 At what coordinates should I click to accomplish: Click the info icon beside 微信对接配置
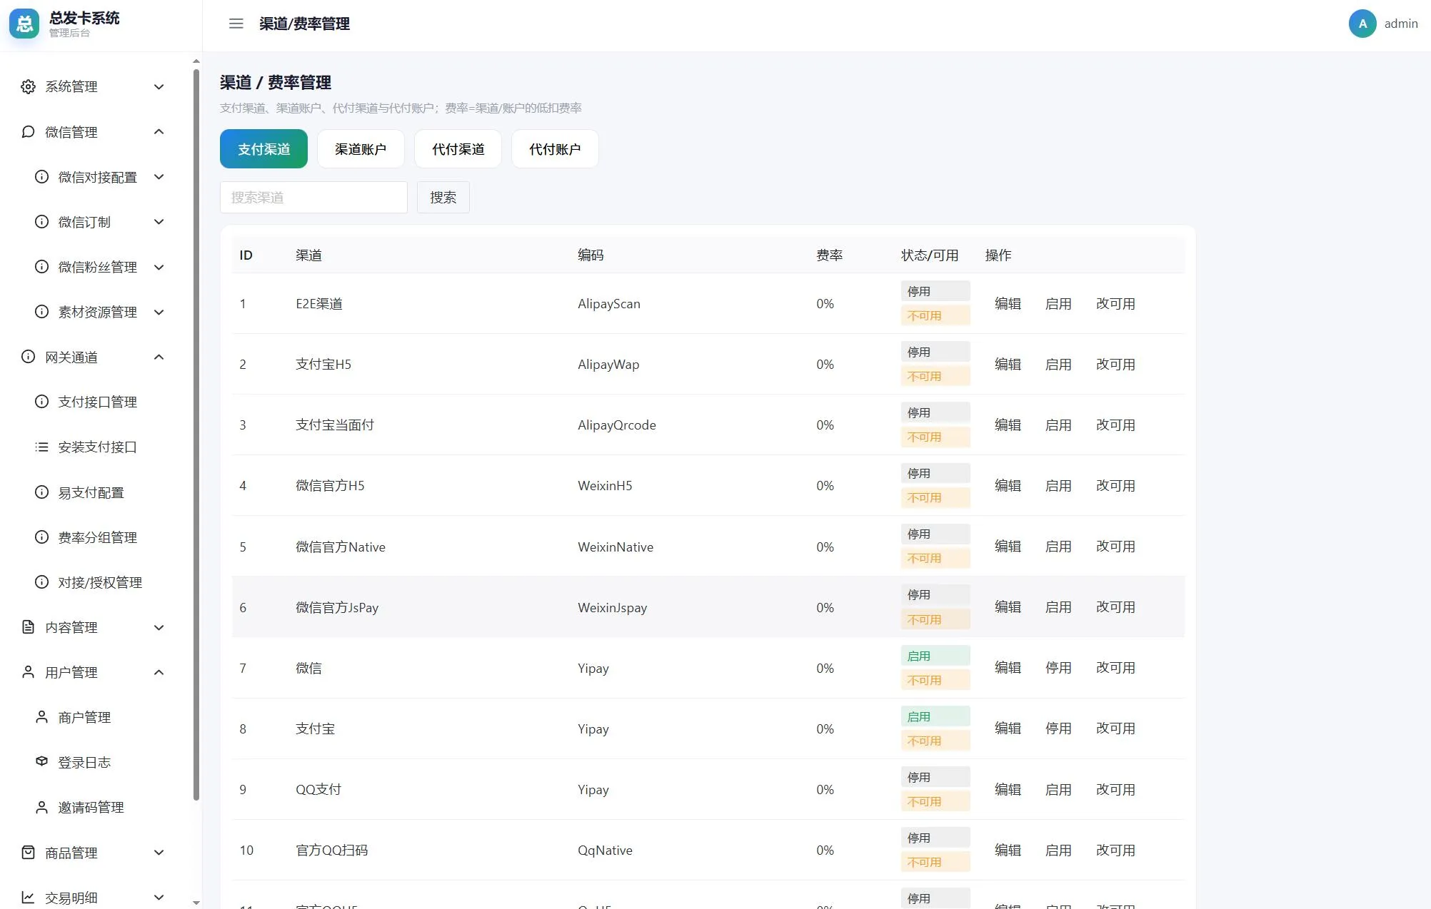[x=42, y=177]
